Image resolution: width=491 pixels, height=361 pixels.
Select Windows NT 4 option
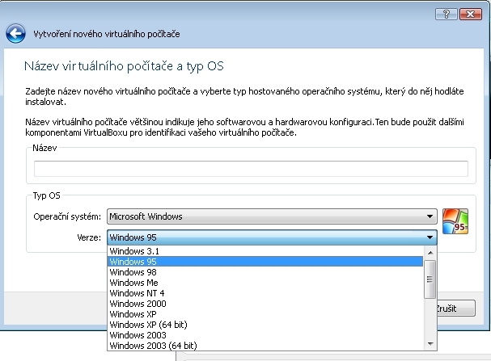pos(265,293)
